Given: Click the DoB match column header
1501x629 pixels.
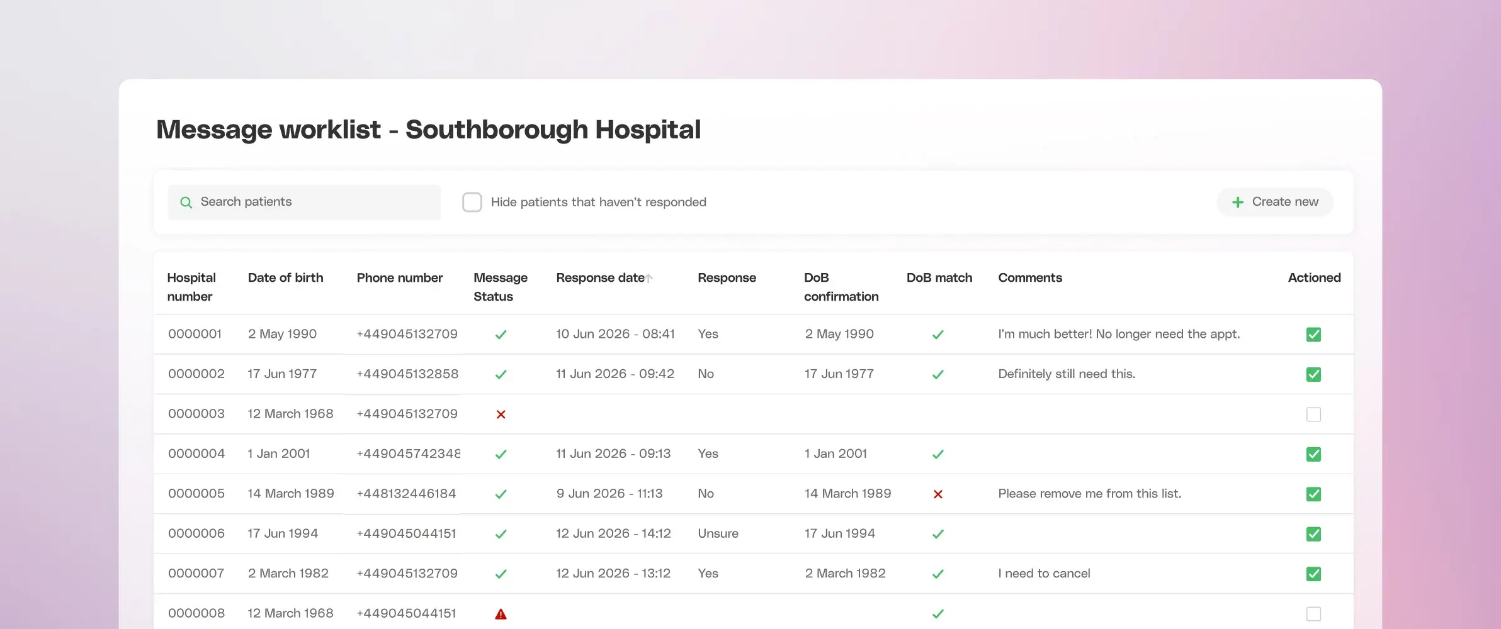Looking at the screenshot, I should [939, 277].
